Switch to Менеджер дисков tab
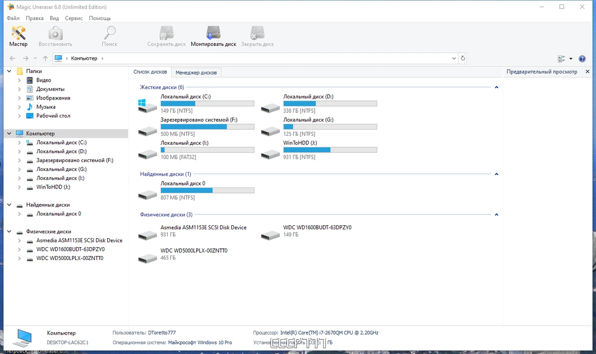596x354 pixels. (x=196, y=73)
